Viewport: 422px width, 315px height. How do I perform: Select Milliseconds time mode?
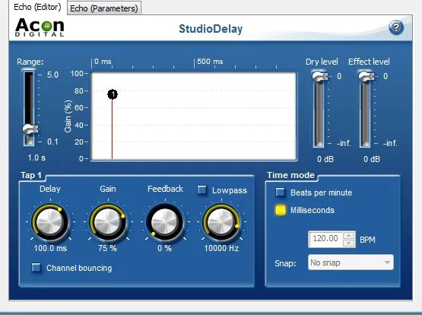point(280,210)
